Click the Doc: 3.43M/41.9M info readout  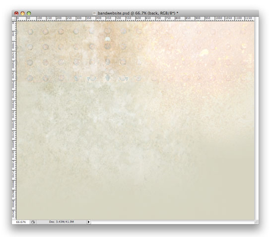click(x=61, y=222)
